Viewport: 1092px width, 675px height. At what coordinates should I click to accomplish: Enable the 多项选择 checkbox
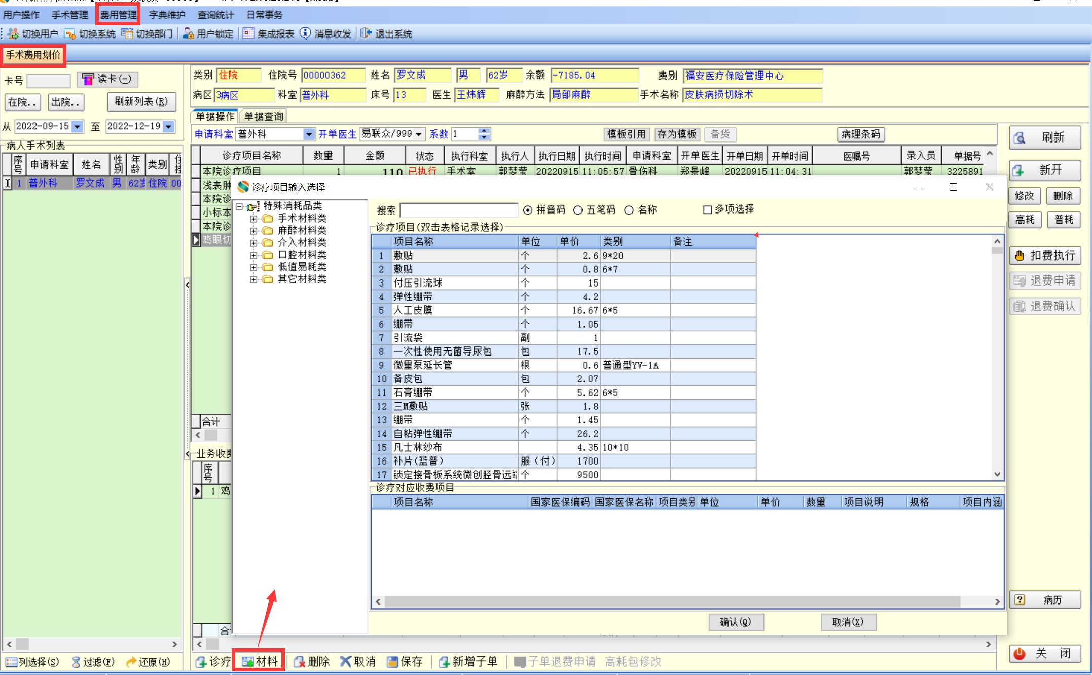pos(708,209)
